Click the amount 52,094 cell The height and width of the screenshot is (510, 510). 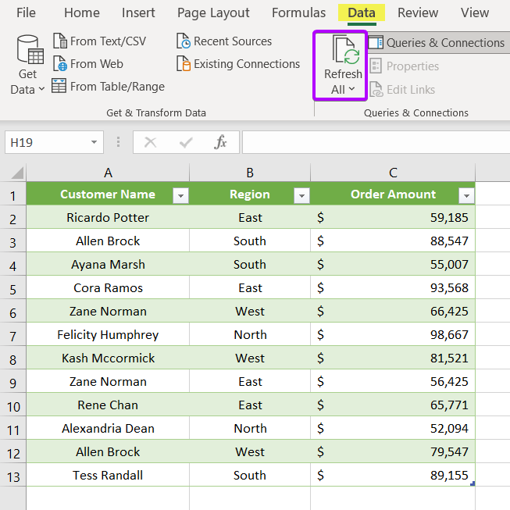tap(393, 428)
